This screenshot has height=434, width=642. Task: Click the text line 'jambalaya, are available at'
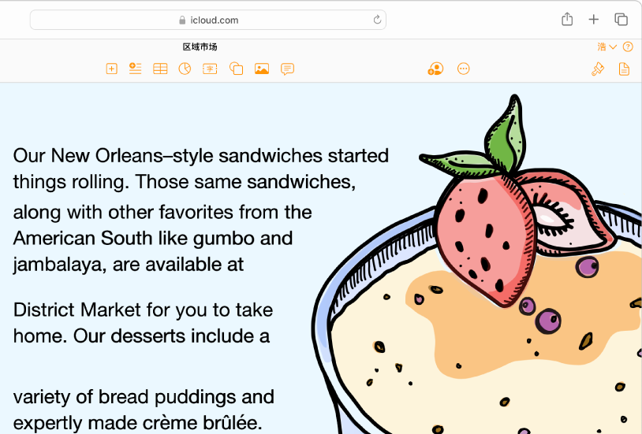click(129, 265)
